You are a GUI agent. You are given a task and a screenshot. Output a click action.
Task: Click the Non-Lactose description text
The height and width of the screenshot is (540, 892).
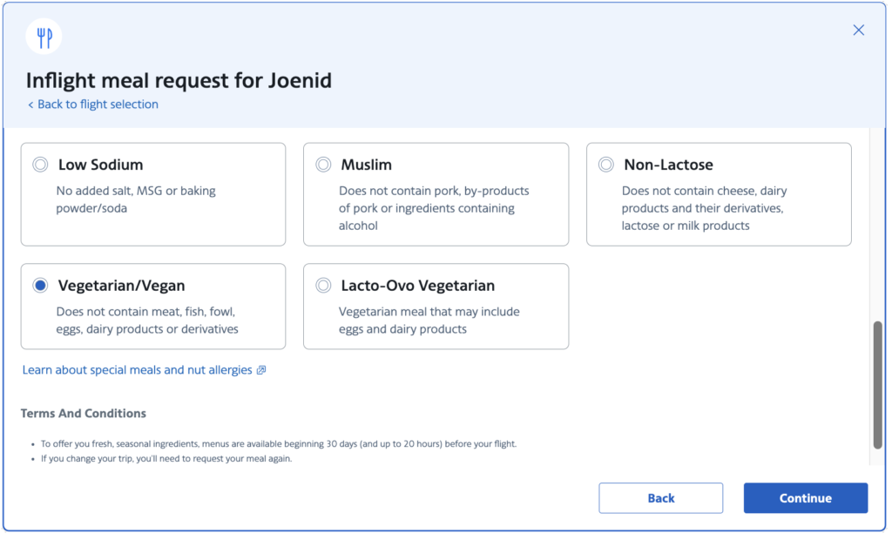(704, 208)
